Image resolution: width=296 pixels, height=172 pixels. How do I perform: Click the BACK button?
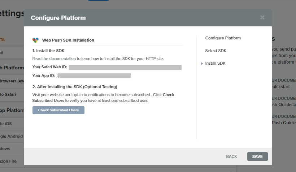coord(231,156)
